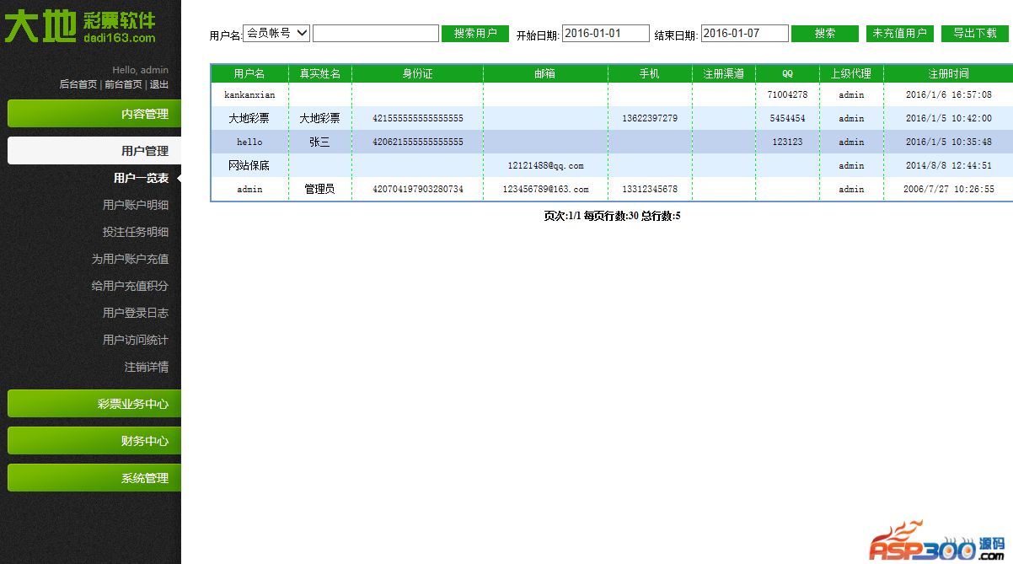Click the 手机 column header

(x=650, y=74)
